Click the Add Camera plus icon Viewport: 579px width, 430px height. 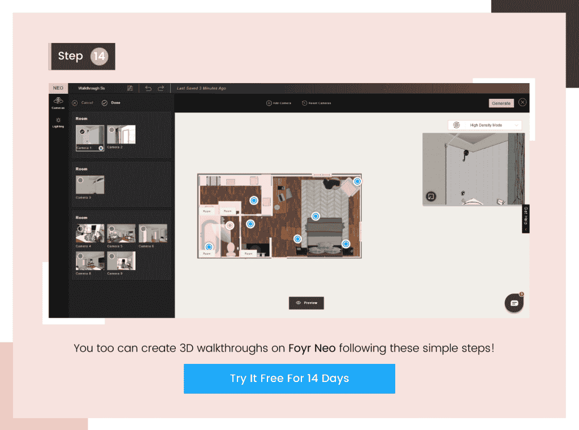click(268, 102)
